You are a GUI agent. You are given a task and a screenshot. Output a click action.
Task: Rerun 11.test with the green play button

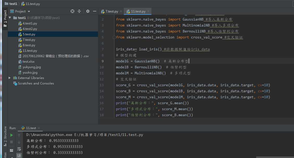click(11, 135)
